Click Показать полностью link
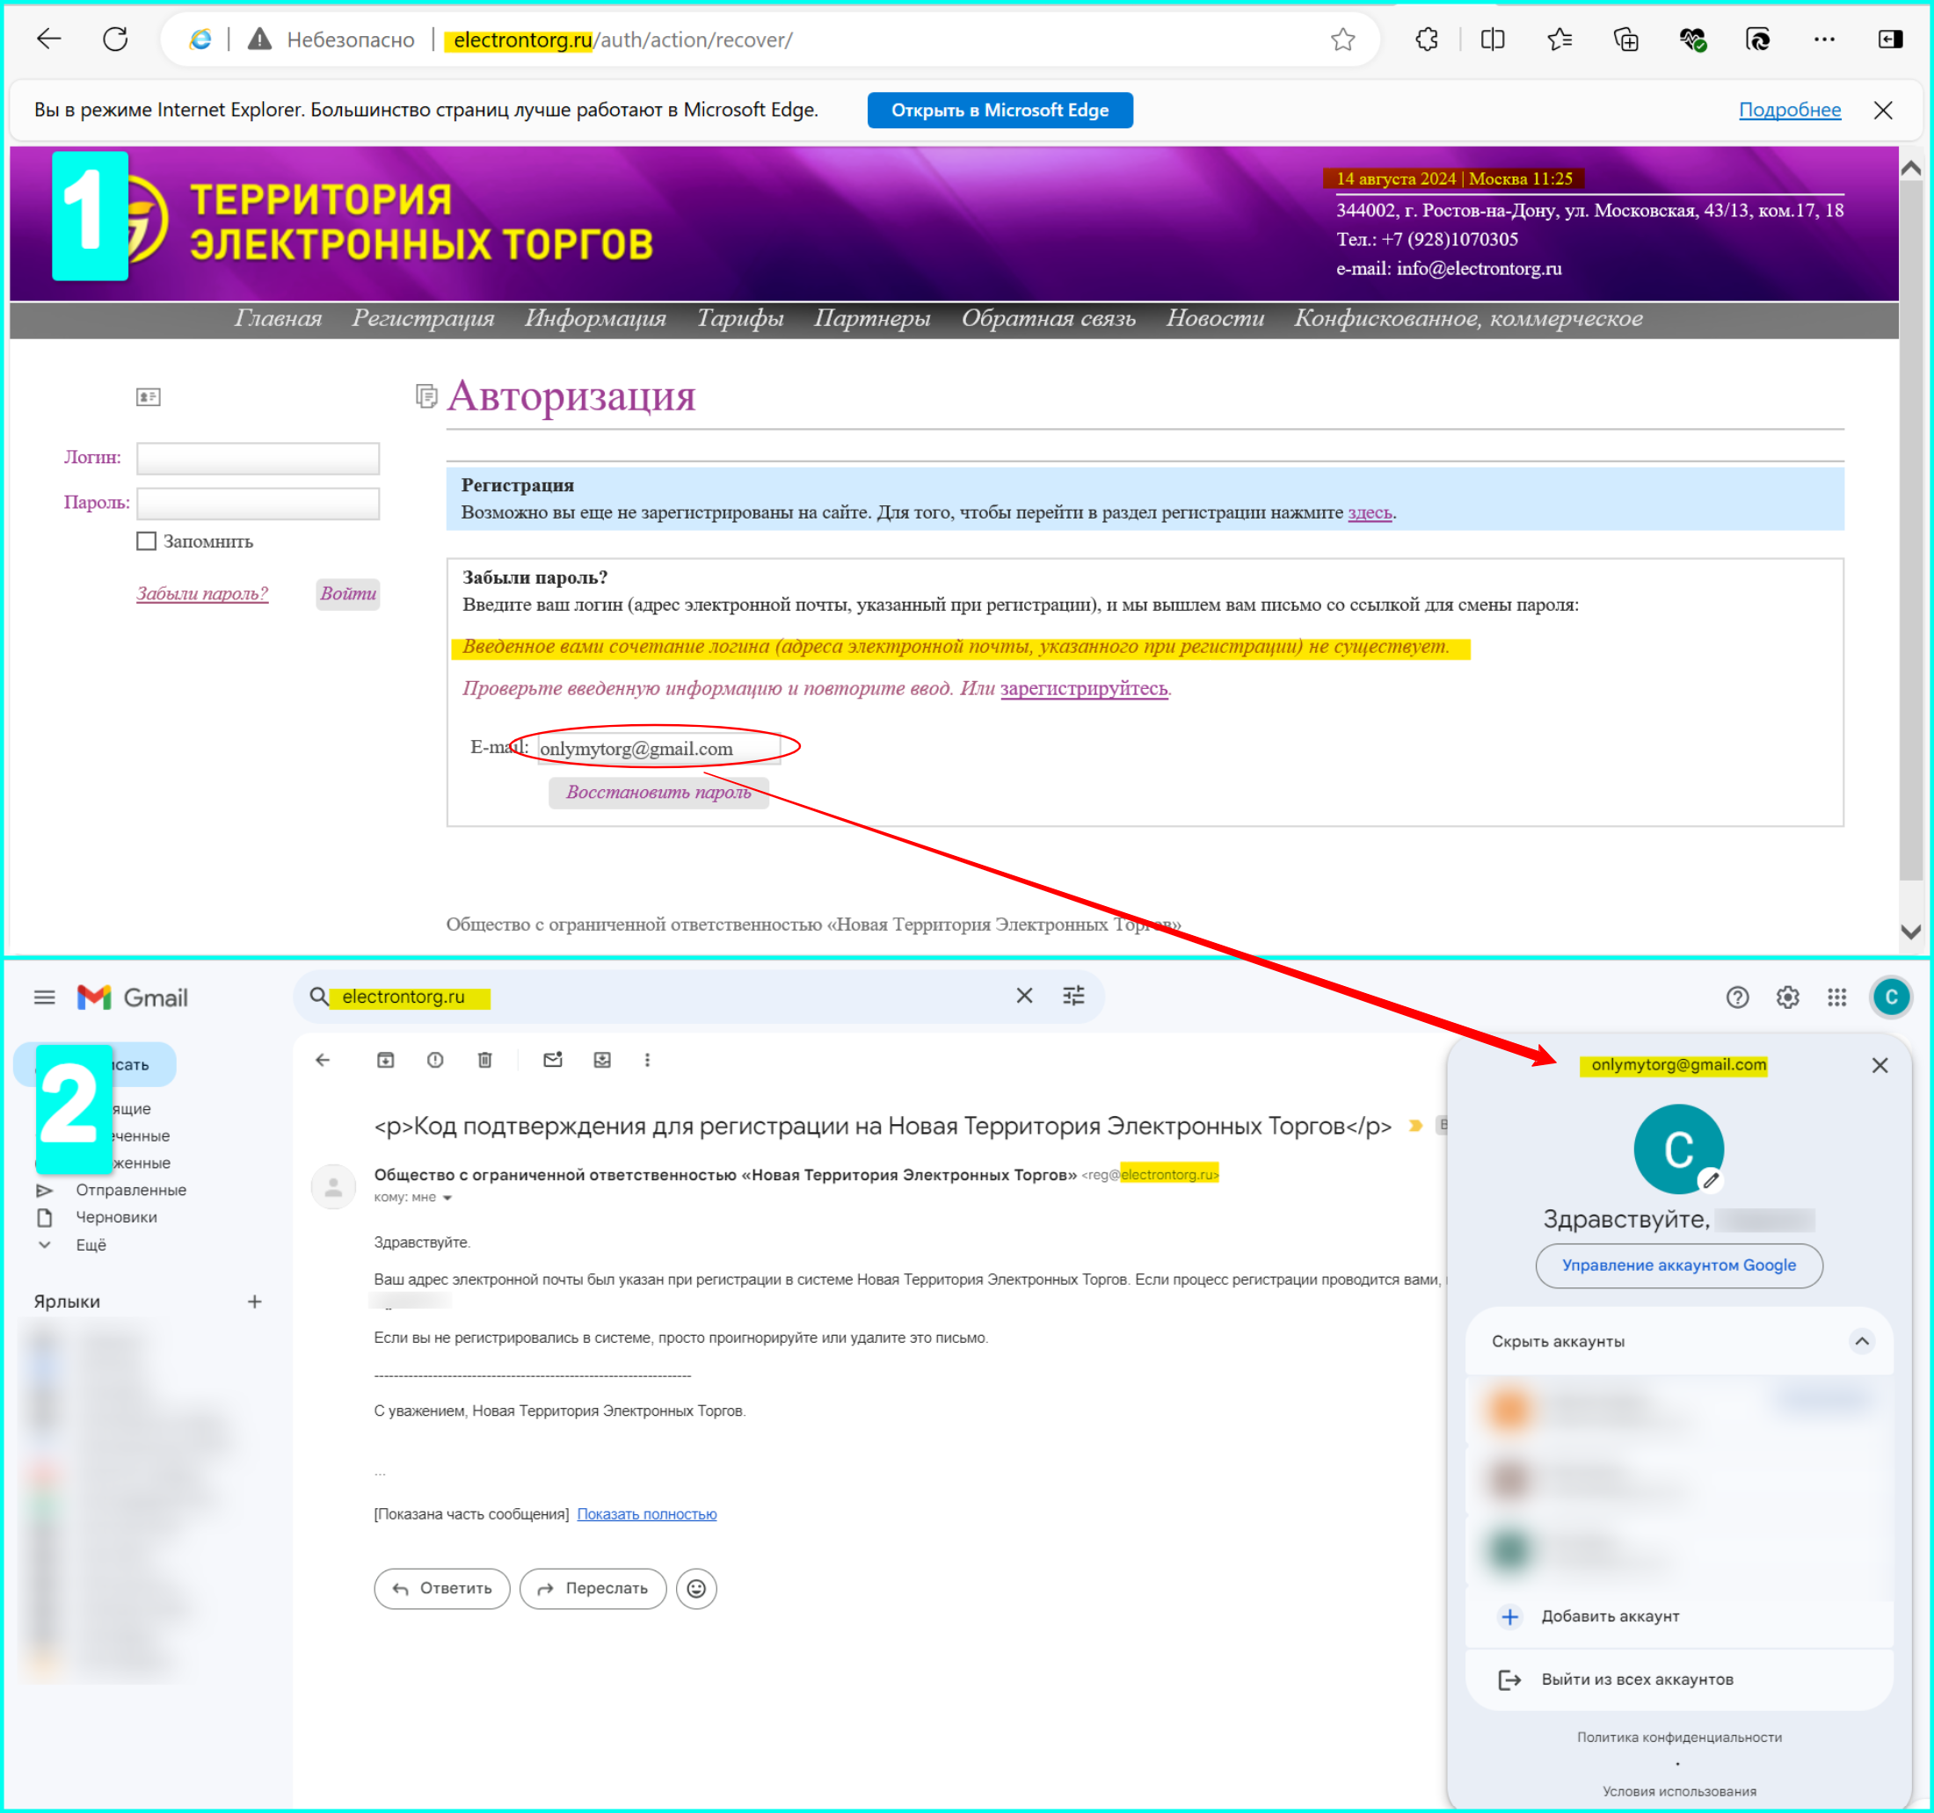Image resolution: width=1934 pixels, height=1813 pixels. 647,1513
